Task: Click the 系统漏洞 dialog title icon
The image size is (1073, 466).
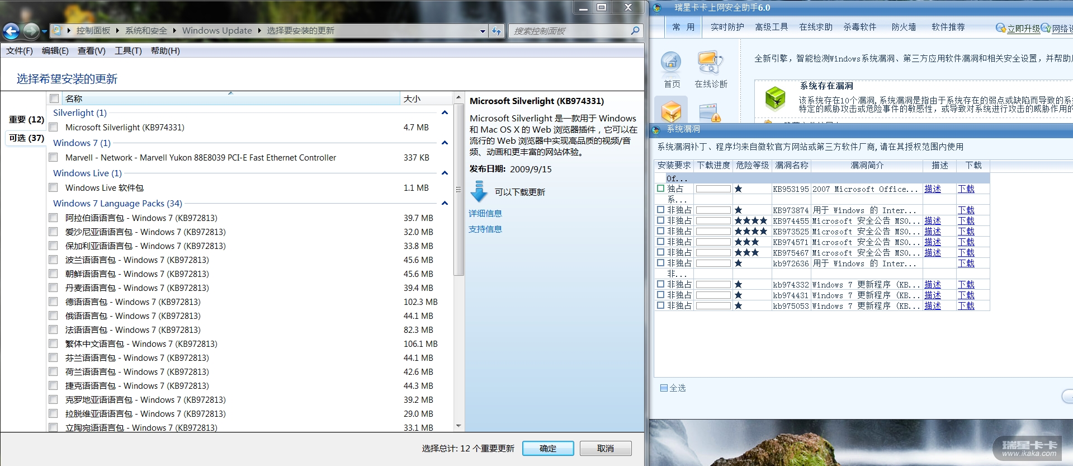Action: [x=656, y=130]
